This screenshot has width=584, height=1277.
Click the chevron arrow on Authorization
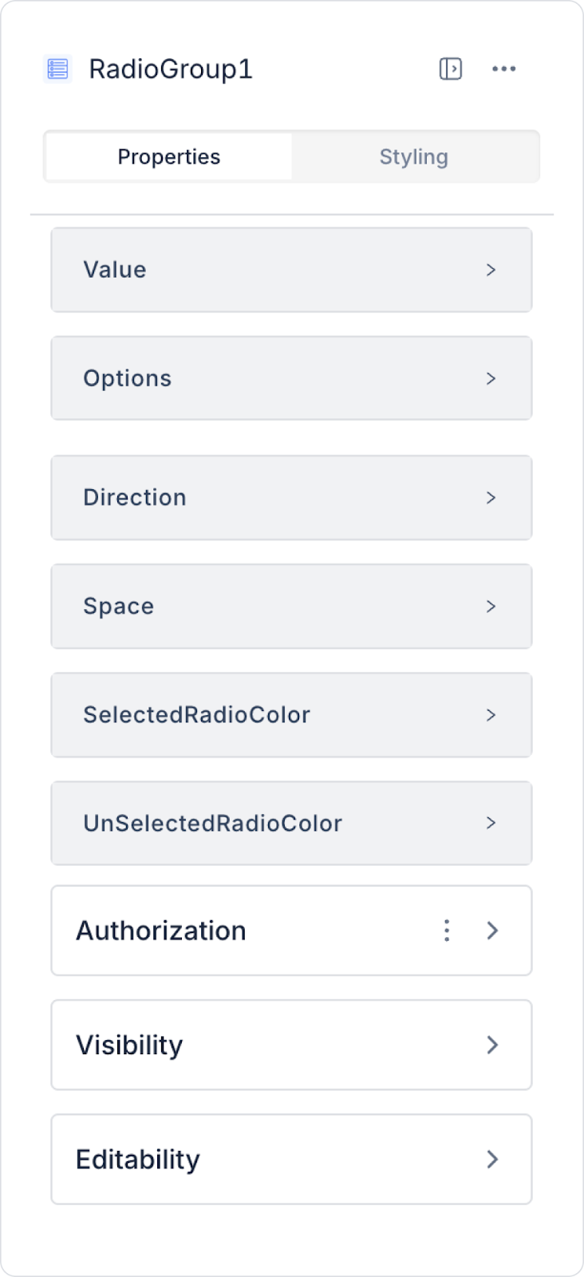tap(492, 931)
